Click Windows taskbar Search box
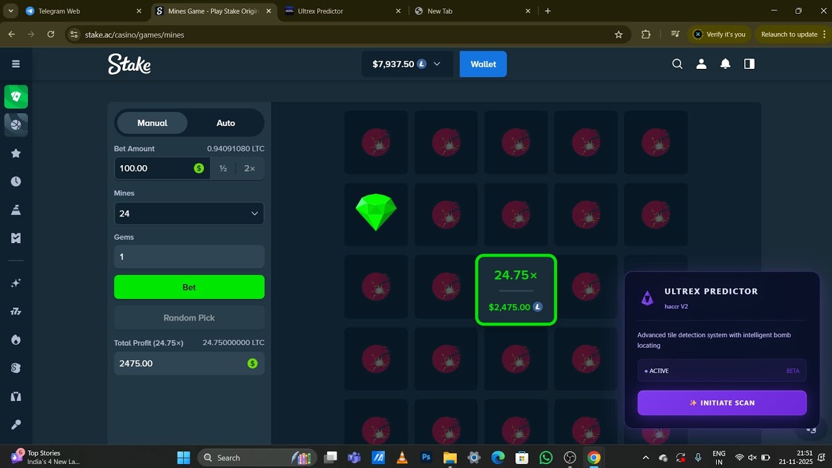Screen dimensions: 832x468 pyautogui.click(x=257, y=458)
